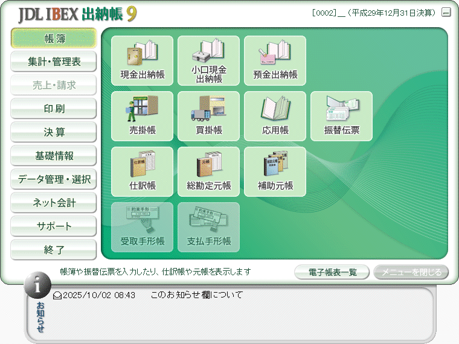Open the ネット会計 menu
The height and width of the screenshot is (344, 459).
pyautogui.click(x=54, y=203)
